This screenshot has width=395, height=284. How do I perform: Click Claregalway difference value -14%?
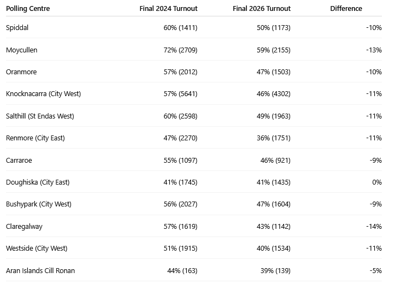(374, 226)
